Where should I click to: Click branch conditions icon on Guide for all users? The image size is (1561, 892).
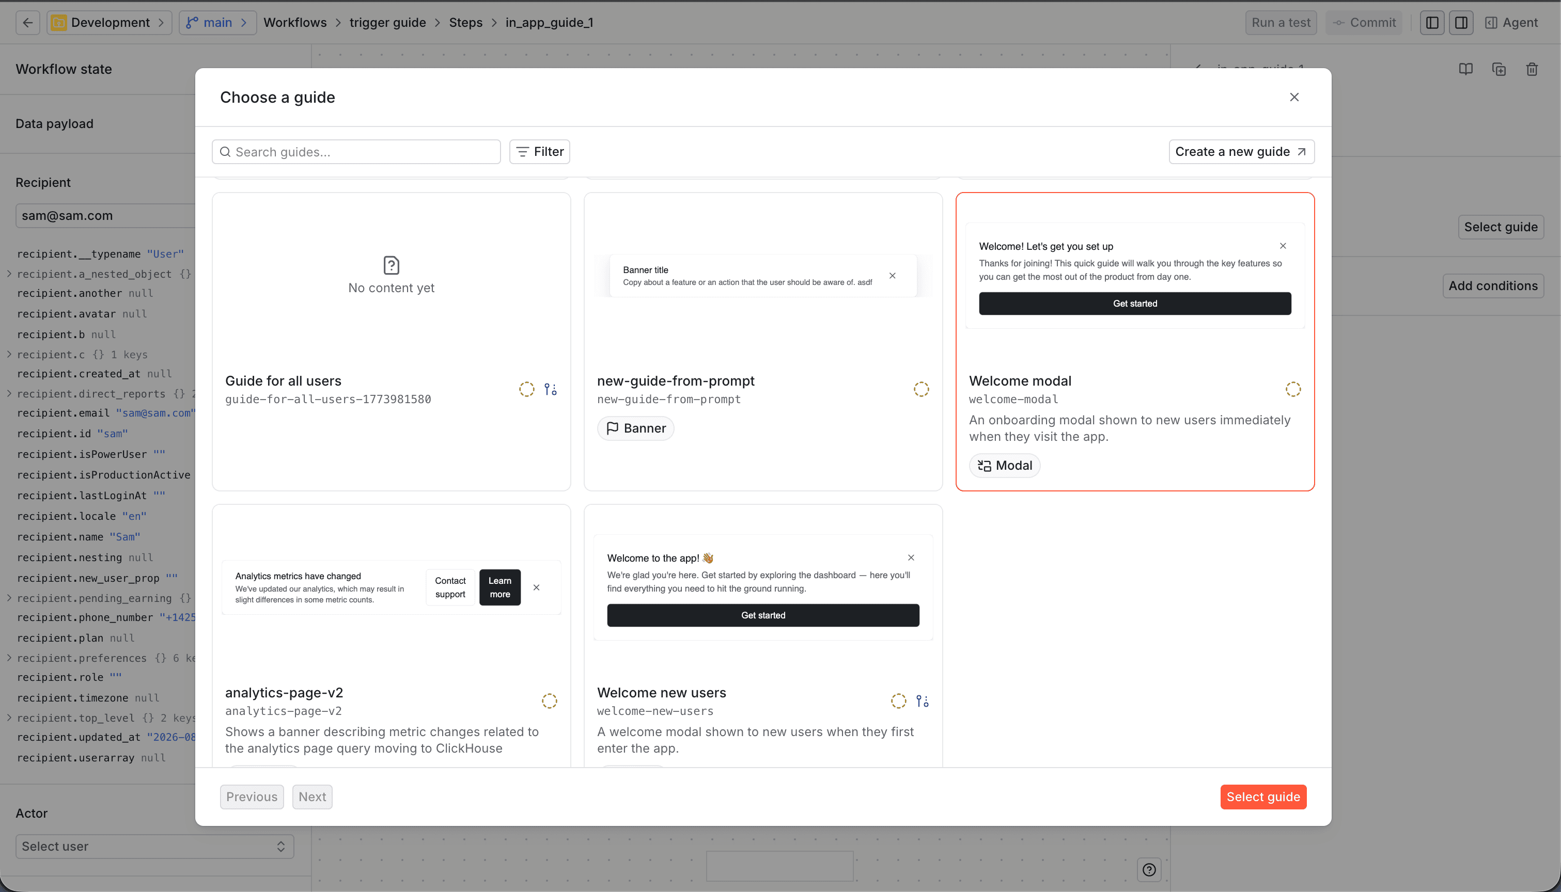click(x=550, y=389)
